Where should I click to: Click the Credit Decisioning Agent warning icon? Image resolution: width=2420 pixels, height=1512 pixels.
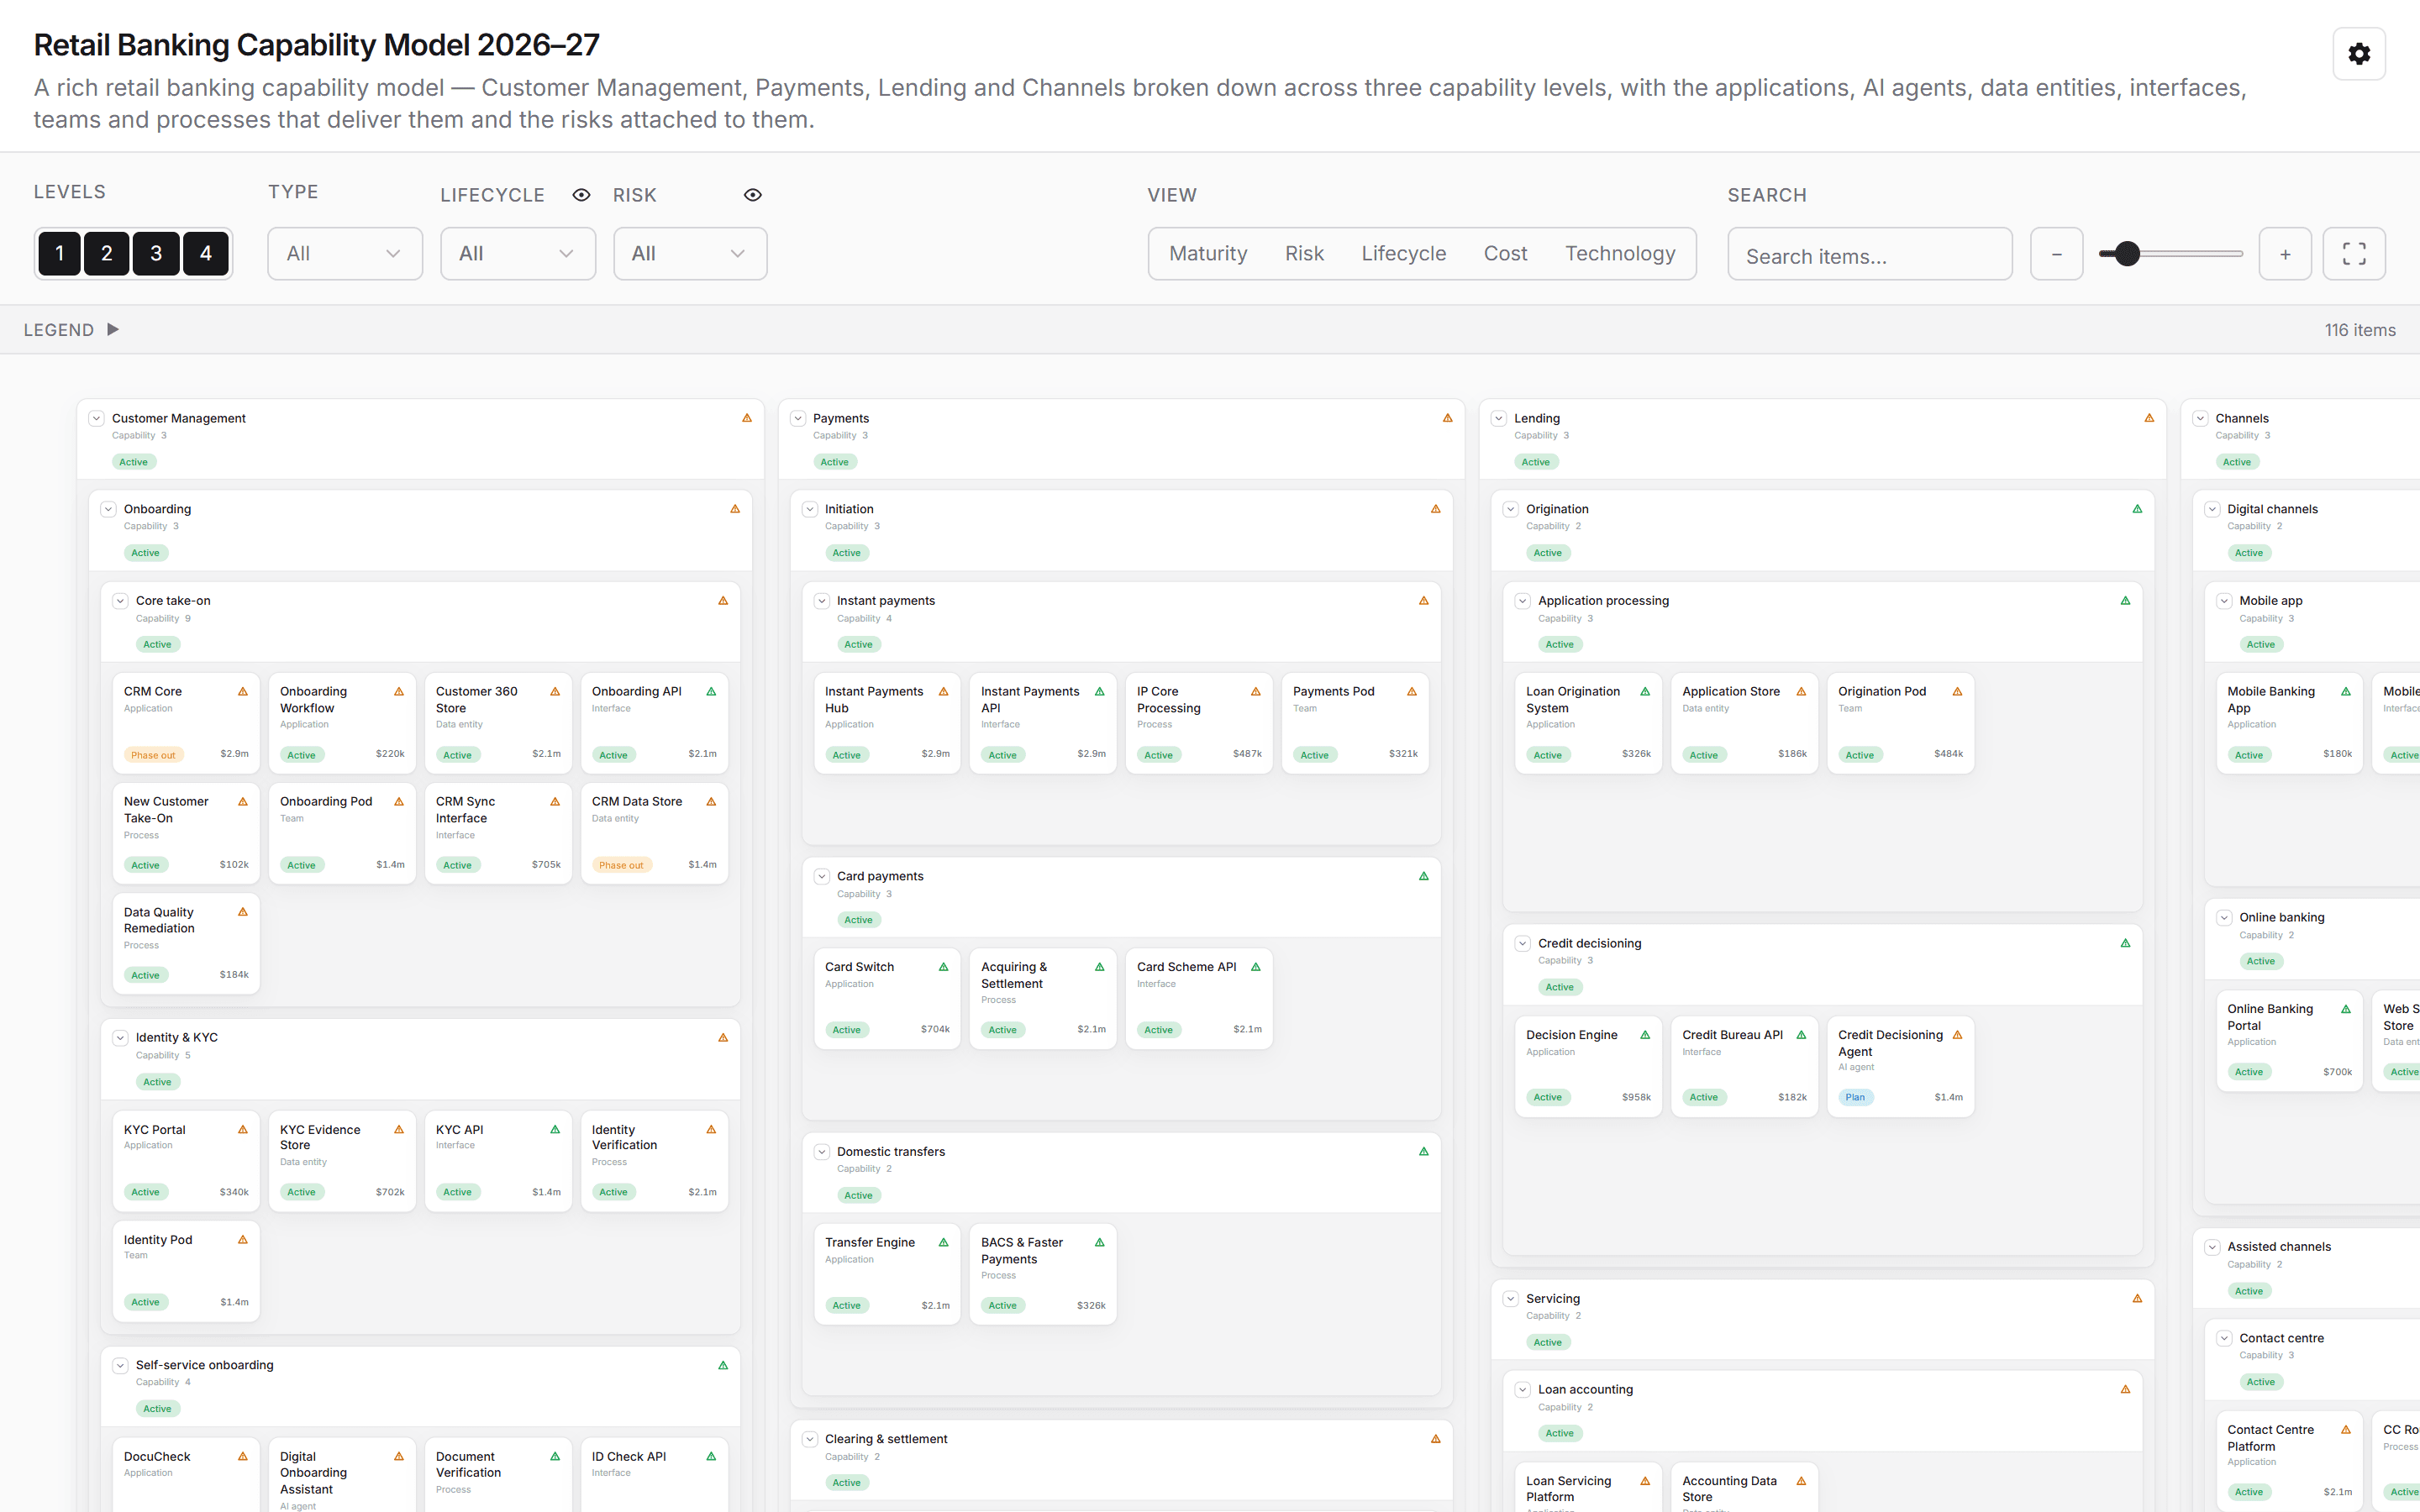pyautogui.click(x=1957, y=1035)
